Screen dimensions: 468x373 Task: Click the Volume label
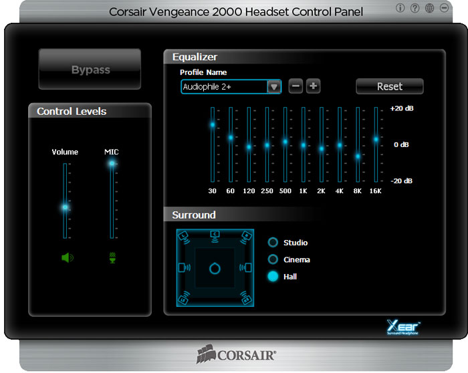[65, 152]
